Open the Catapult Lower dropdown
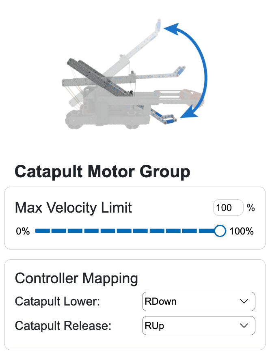 tap(199, 301)
